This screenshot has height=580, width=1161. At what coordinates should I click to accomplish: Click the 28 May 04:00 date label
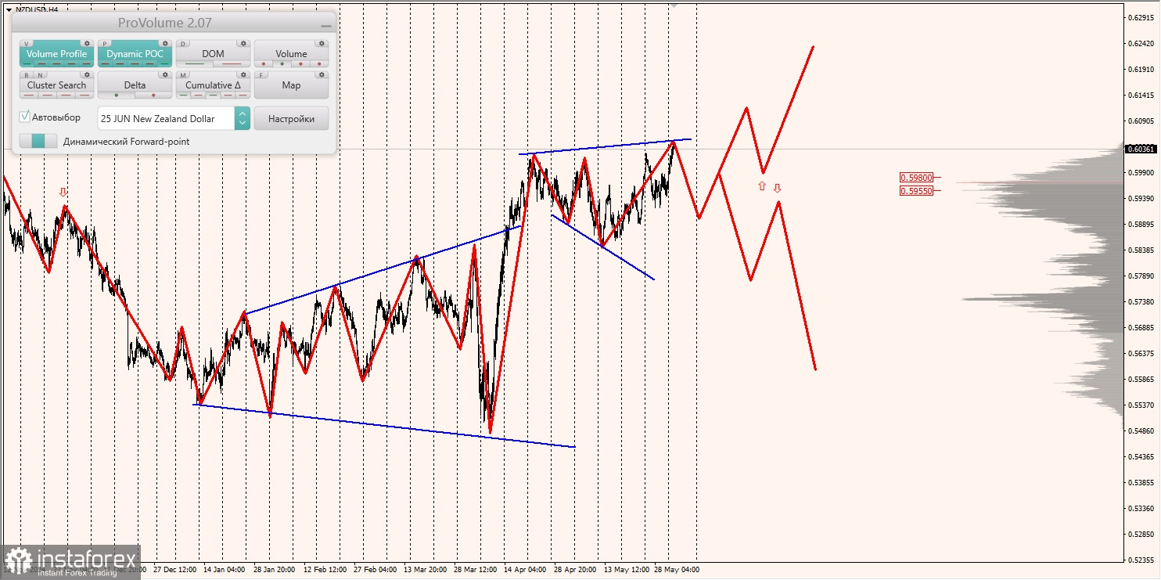point(677,570)
